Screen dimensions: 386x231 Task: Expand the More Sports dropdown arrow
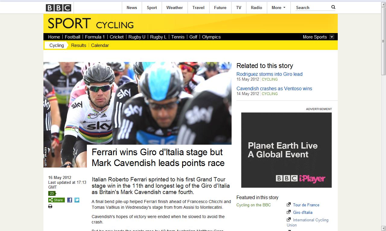(332, 37)
